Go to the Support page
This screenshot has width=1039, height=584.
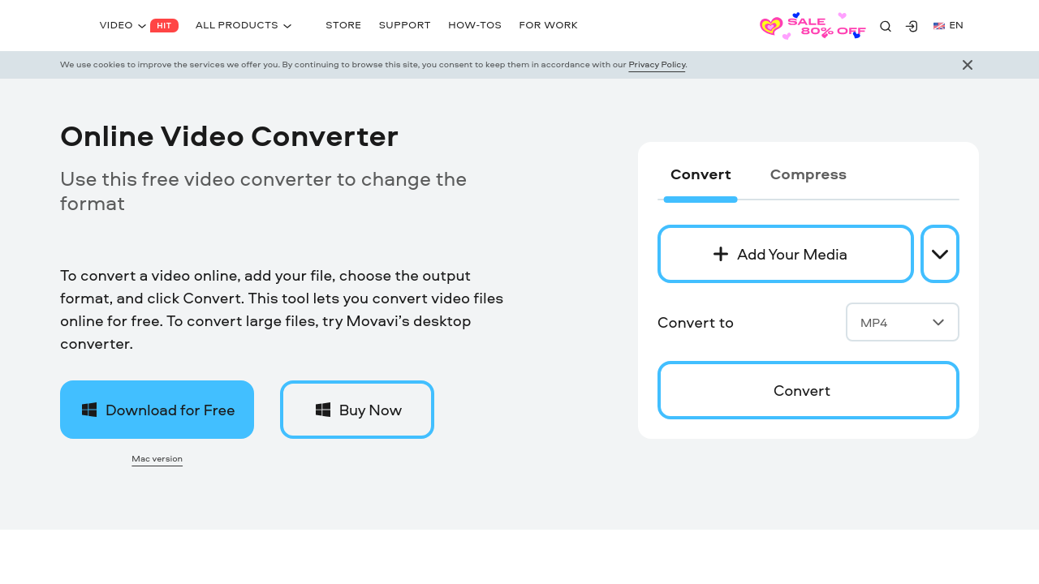pos(404,26)
